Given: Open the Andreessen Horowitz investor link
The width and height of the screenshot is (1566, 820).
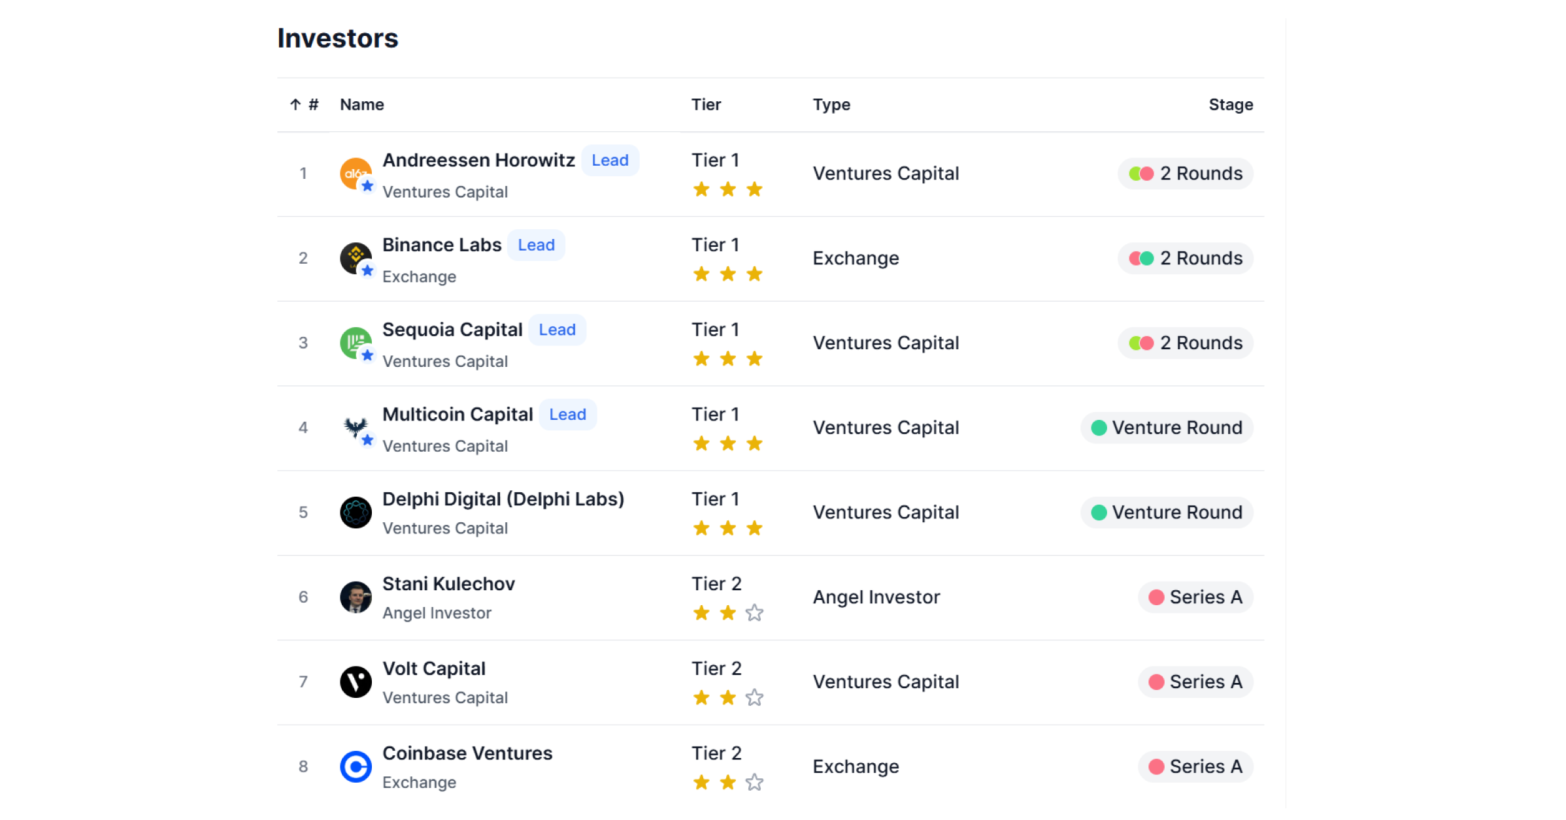Looking at the screenshot, I should (478, 160).
